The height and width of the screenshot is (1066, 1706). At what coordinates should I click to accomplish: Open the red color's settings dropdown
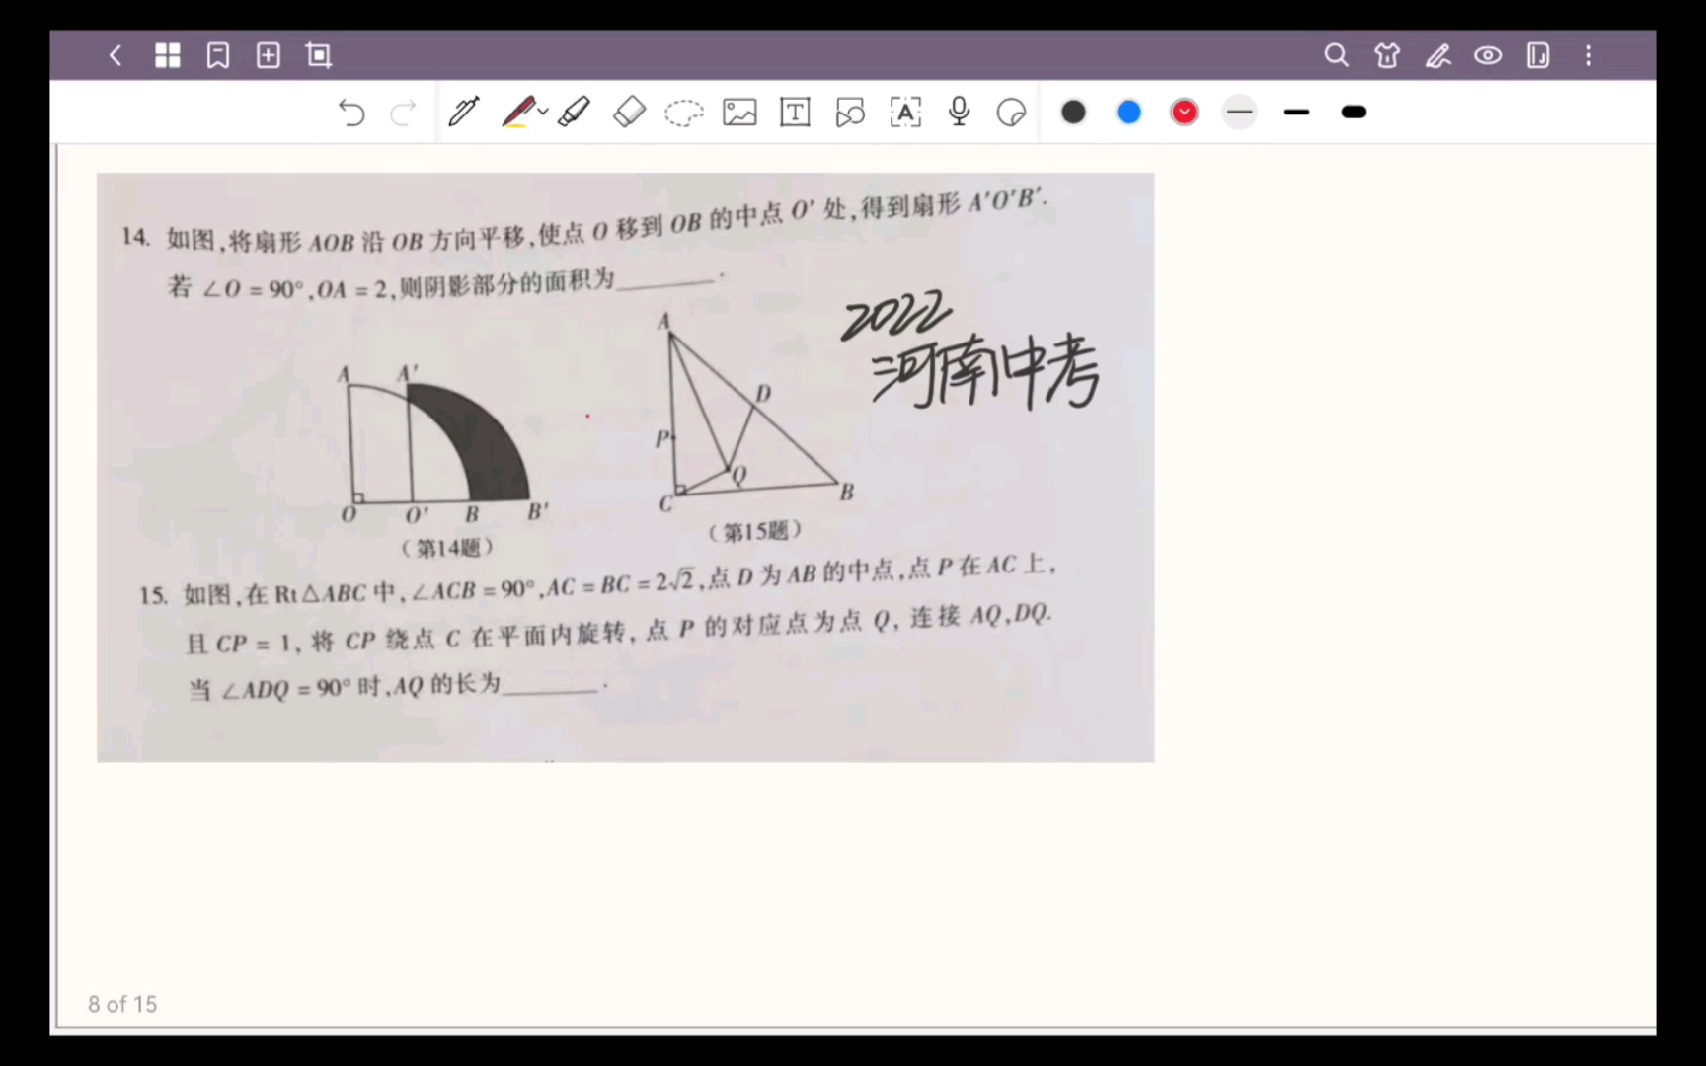1184,112
